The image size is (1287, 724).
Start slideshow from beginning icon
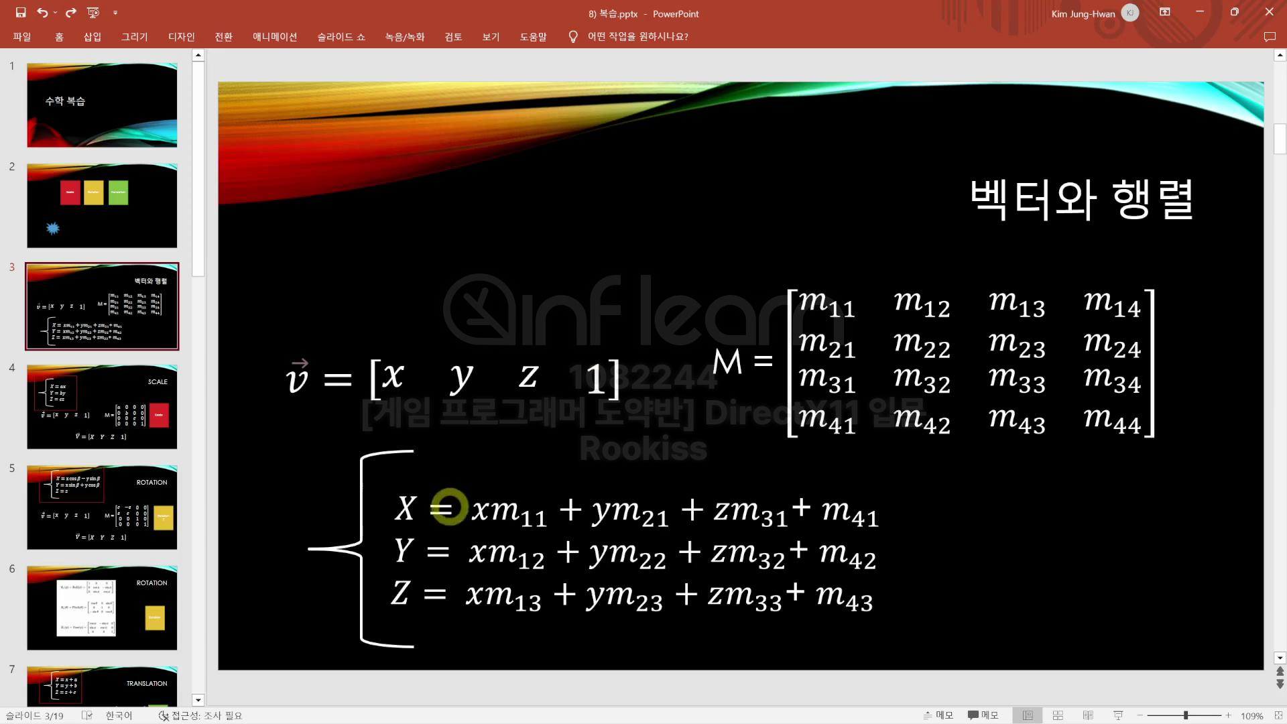[93, 13]
